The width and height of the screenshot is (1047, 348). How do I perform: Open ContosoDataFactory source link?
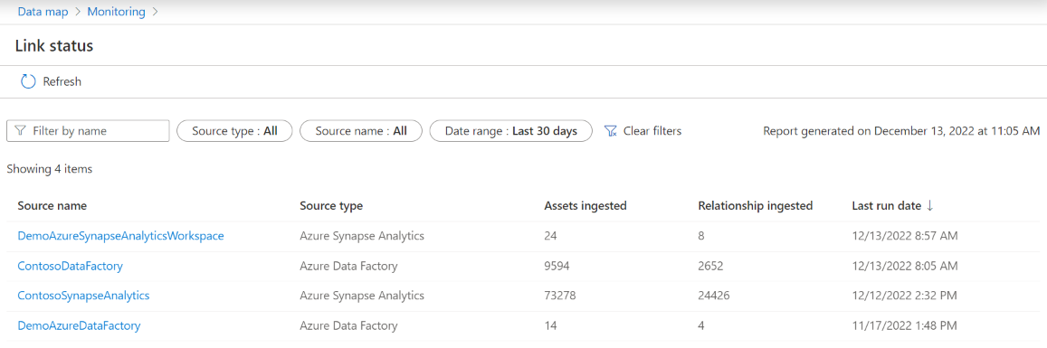click(70, 266)
